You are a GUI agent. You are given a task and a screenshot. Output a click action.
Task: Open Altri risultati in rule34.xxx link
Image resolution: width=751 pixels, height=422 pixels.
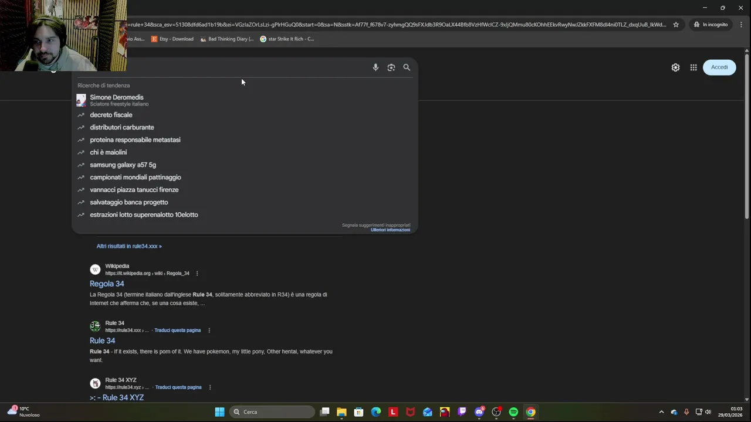click(129, 246)
